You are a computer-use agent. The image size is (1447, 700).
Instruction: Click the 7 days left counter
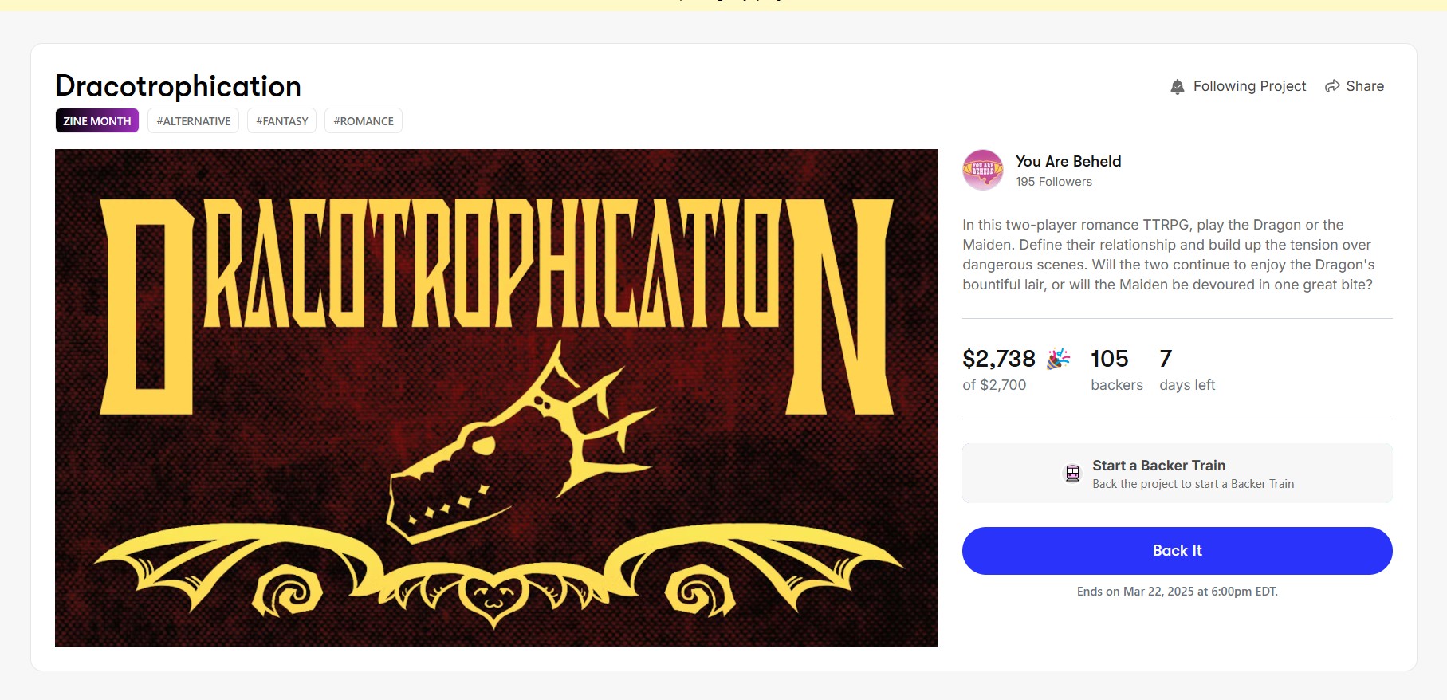[1166, 359]
